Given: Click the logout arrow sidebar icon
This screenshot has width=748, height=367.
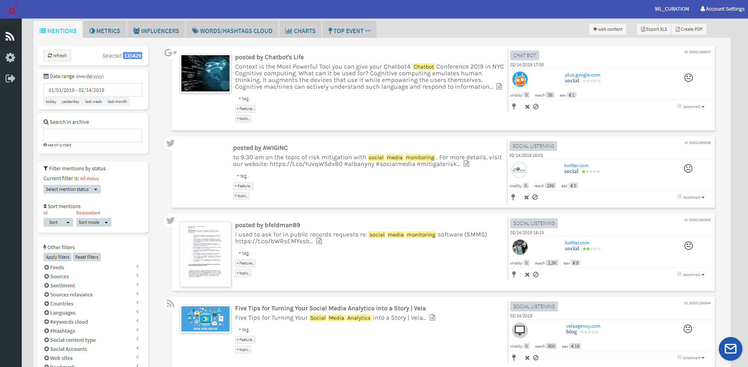Looking at the screenshot, I should 10,78.
